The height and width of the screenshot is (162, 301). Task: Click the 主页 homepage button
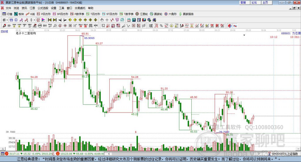267,2
